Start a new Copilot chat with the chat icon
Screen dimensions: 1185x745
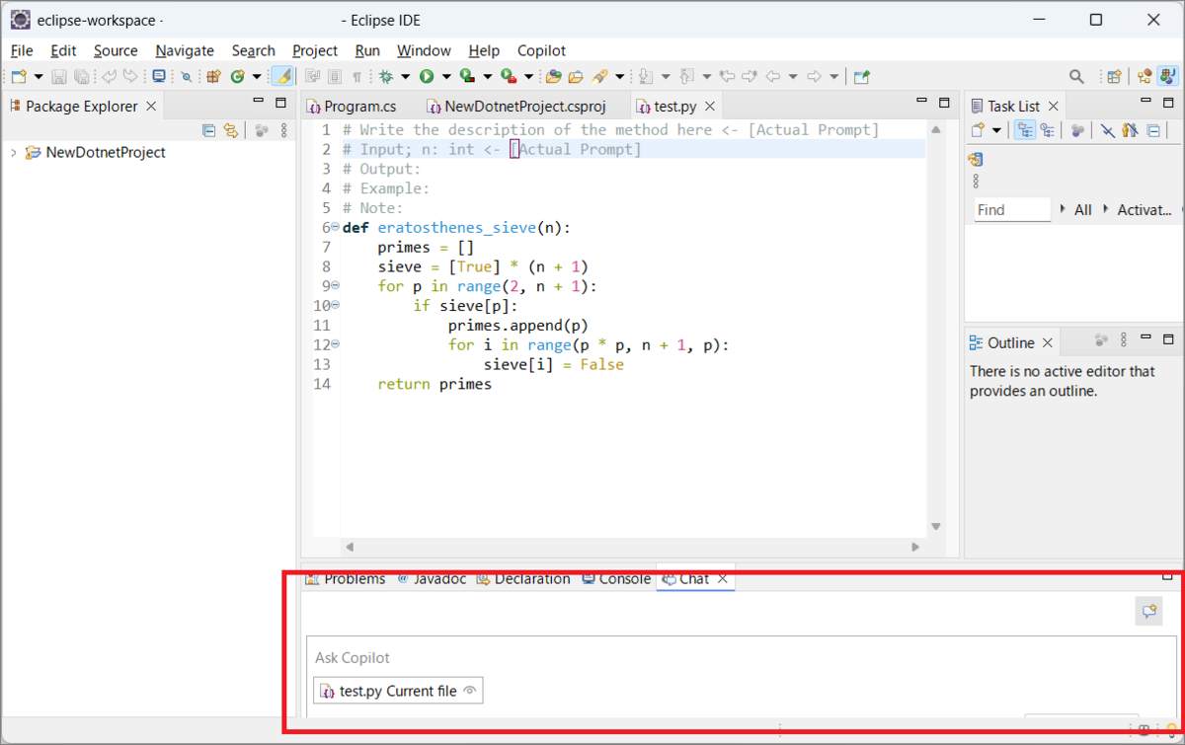click(x=1148, y=611)
